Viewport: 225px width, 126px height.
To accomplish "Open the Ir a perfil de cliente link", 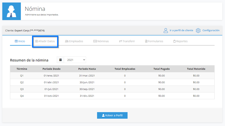I will (x=181, y=30).
